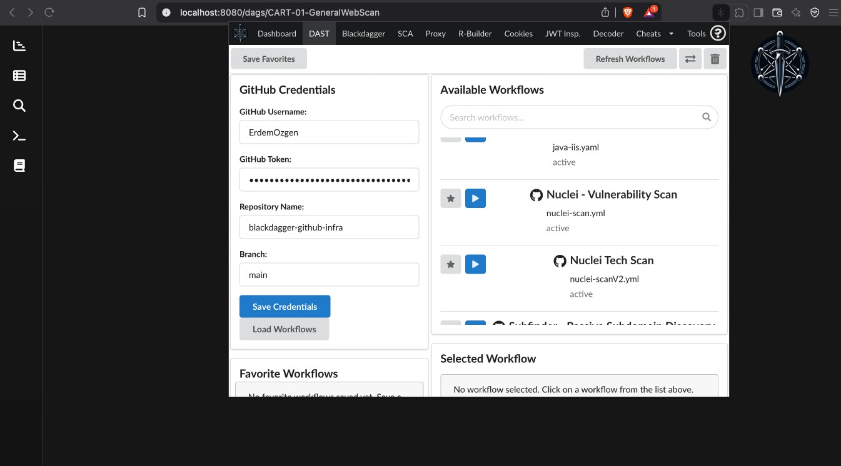Click the GitHub icon beside Nuclei Tech Scan
The image size is (841, 466).
click(560, 260)
